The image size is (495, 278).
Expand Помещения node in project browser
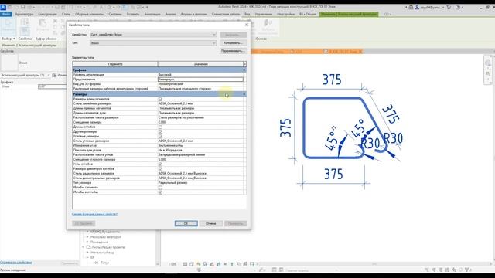87,242
